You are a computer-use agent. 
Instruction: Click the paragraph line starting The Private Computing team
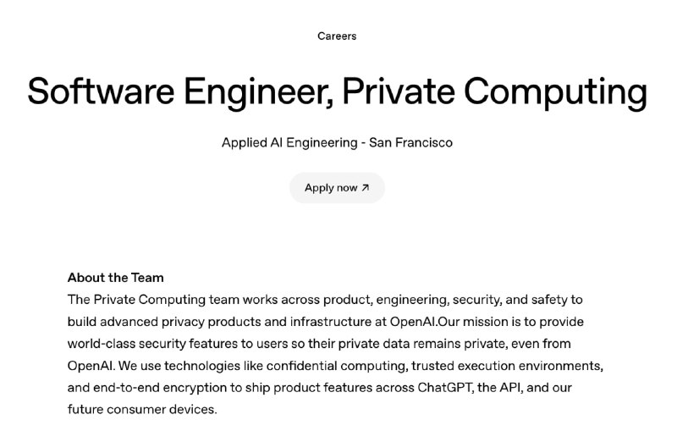[325, 299]
